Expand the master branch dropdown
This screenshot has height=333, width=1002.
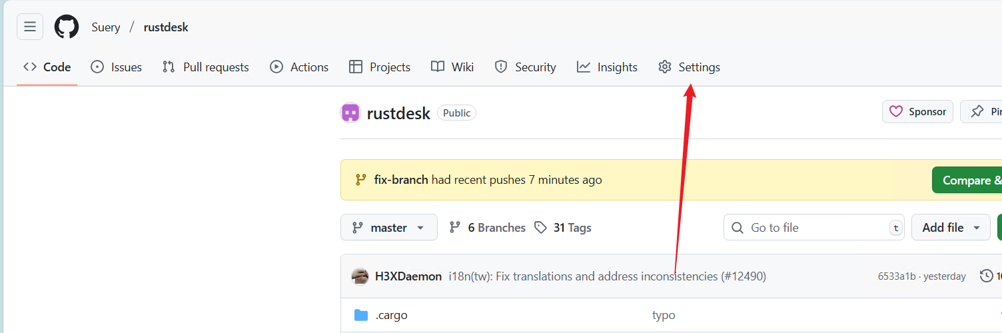pos(389,227)
